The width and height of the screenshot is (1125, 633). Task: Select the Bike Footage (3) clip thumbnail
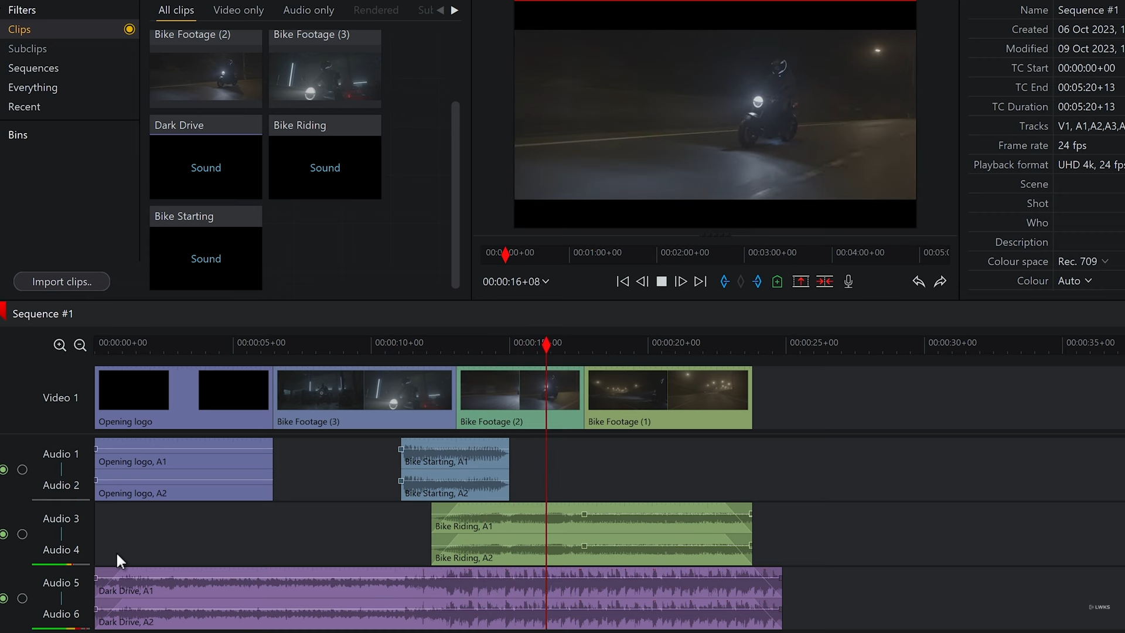coord(325,76)
